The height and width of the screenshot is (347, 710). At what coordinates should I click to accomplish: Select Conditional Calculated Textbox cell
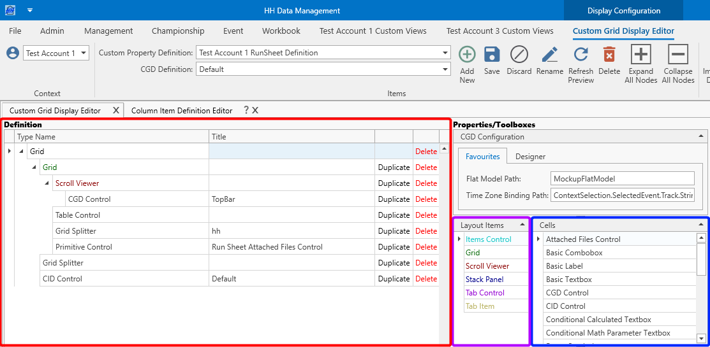619,319
